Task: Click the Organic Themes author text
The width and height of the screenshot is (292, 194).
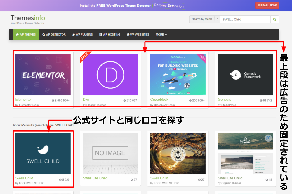Action: click(231, 183)
